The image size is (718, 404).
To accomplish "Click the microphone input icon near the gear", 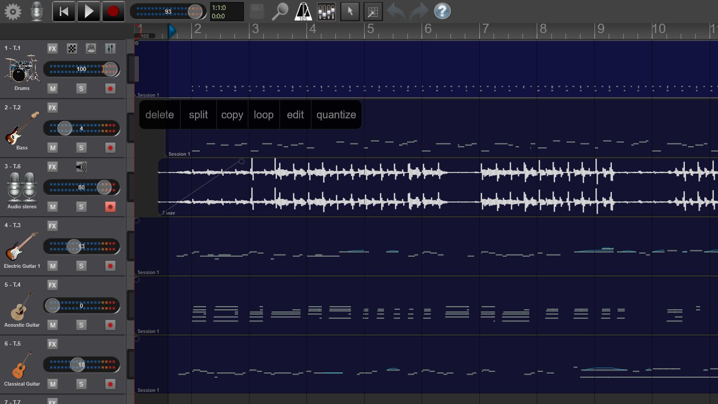I will tap(36, 11).
